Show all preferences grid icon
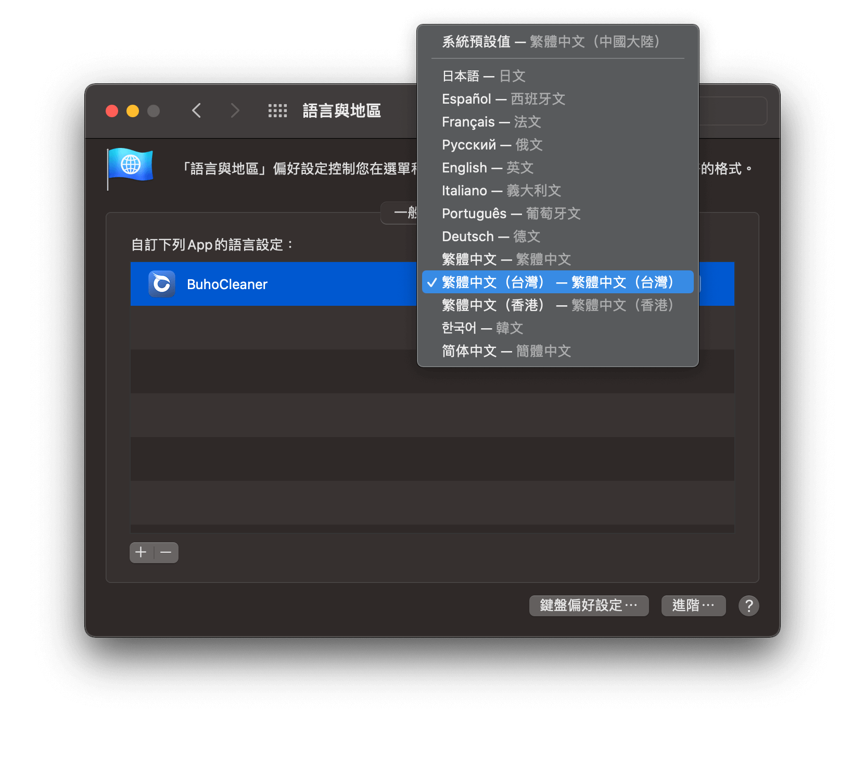 tap(277, 110)
